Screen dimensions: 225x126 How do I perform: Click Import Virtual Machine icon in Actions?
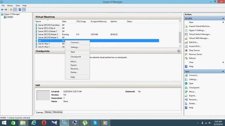(x=186, y=27)
